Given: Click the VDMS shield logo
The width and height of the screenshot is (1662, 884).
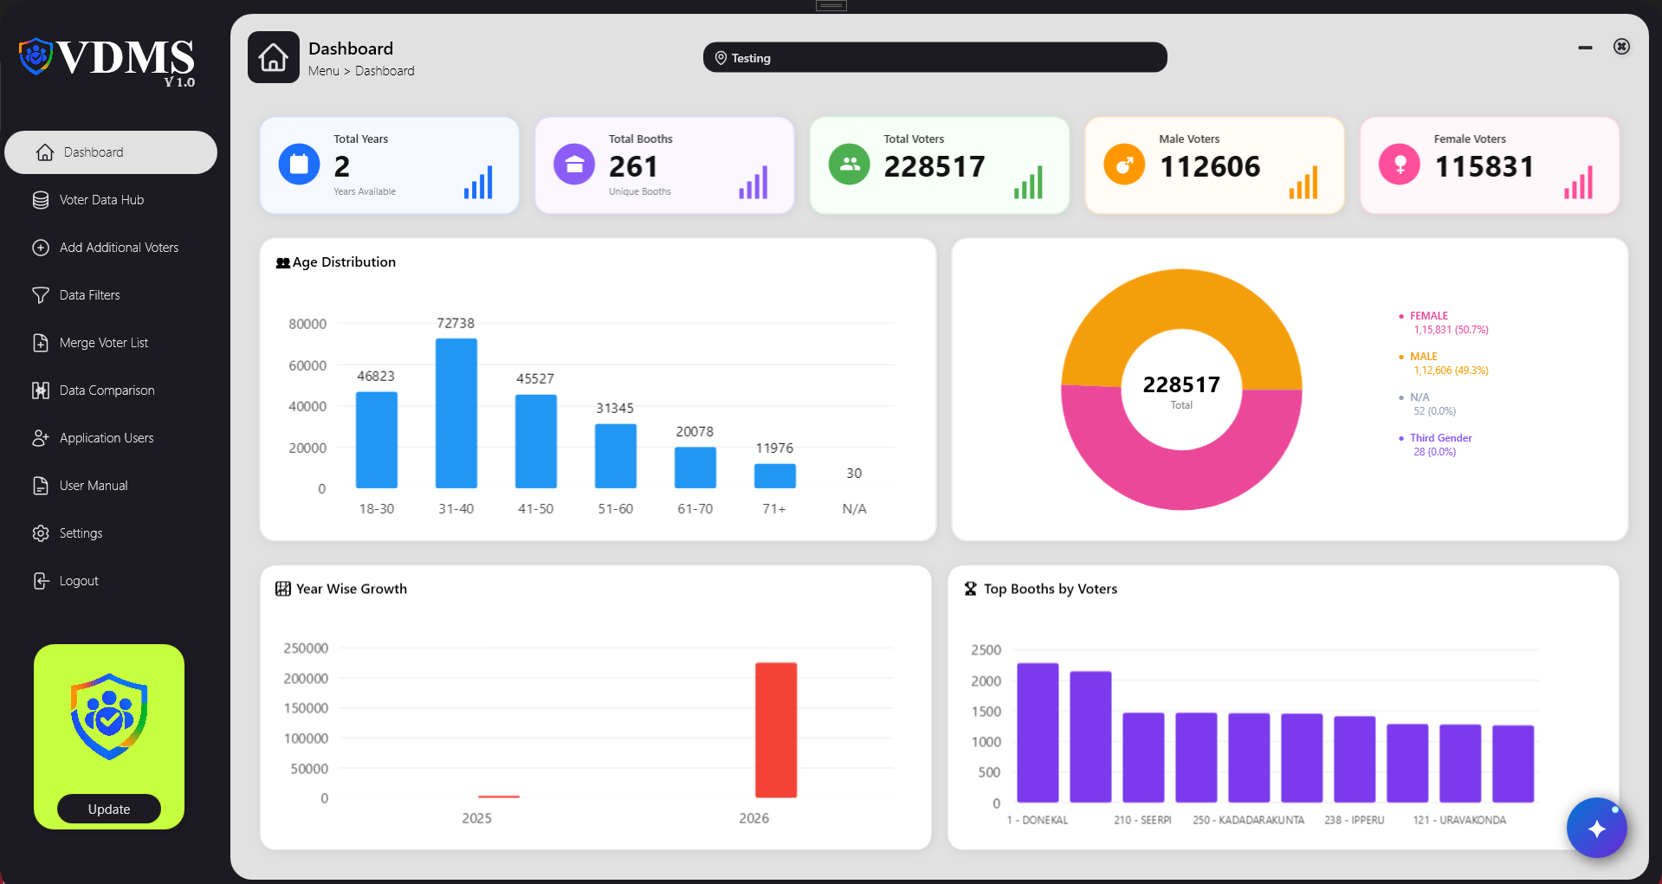Looking at the screenshot, I should [x=36, y=56].
